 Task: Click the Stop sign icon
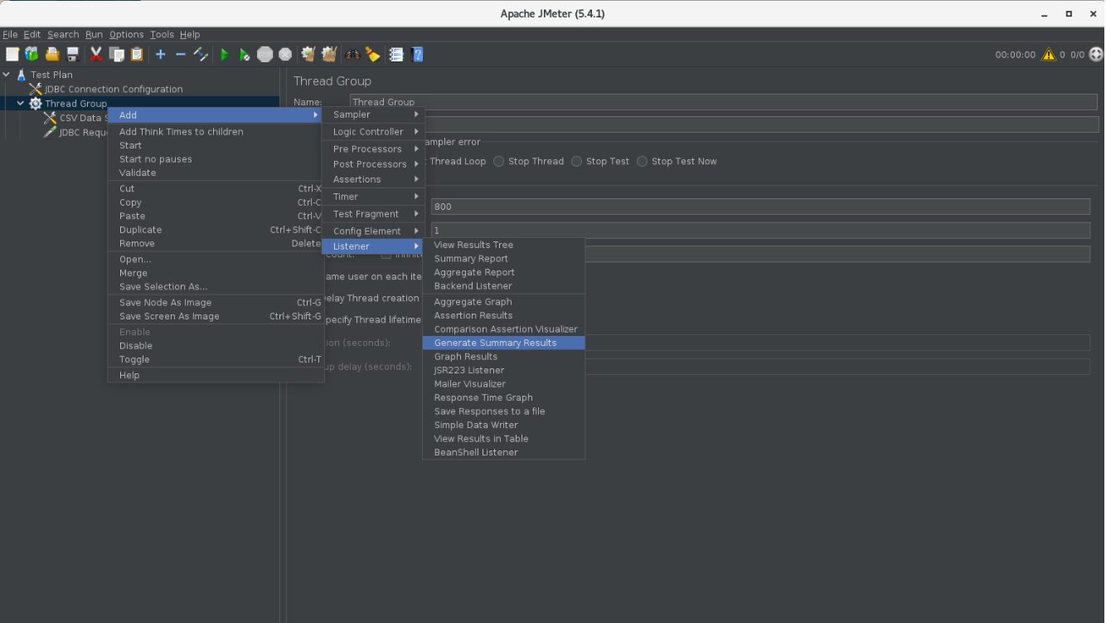tap(265, 54)
